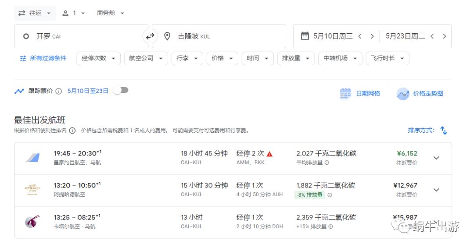This screenshot has width=474, height=247.
Task: Open 经停次数 stops filter
Action: (x=99, y=59)
